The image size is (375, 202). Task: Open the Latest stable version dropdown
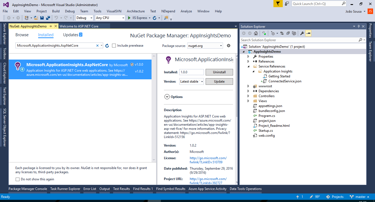coord(192,82)
